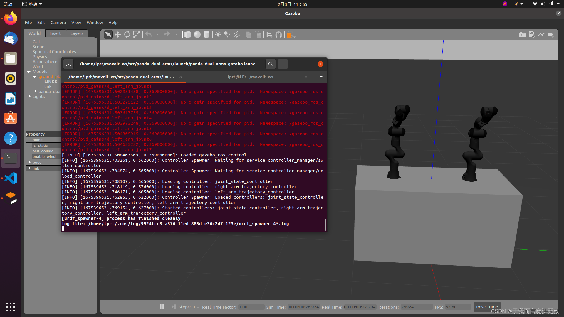Take a screenshot with camera icon
The width and height of the screenshot is (564, 317).
point(522,35)
